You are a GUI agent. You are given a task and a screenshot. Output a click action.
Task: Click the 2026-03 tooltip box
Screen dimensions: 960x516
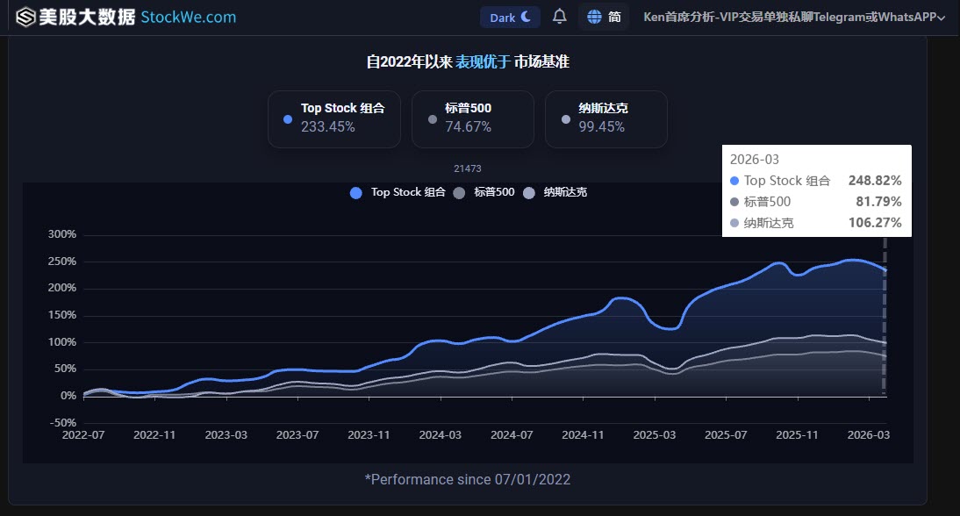816,190
